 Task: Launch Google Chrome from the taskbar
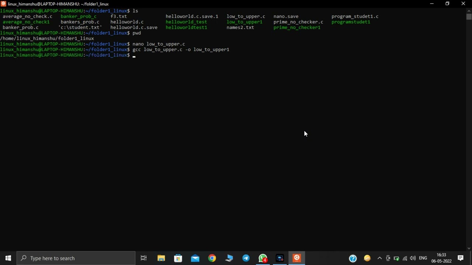click(x=212, y=258)
